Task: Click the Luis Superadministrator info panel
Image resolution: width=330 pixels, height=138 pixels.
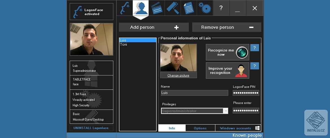Action: tap(91, 68)
